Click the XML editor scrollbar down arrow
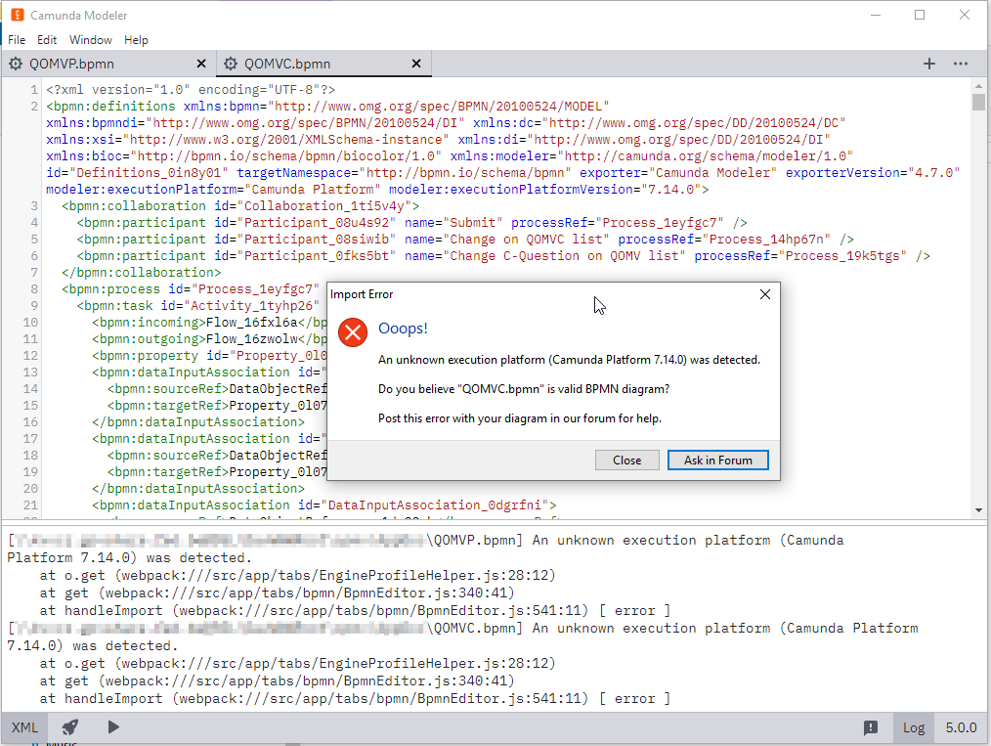This screenshot has height=746, width=991. (978, 509)
